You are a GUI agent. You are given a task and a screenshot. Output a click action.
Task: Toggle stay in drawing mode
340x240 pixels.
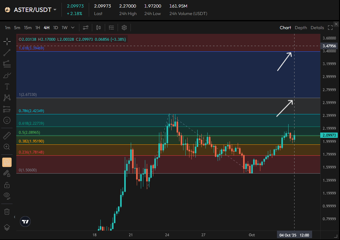coord(7,174)
